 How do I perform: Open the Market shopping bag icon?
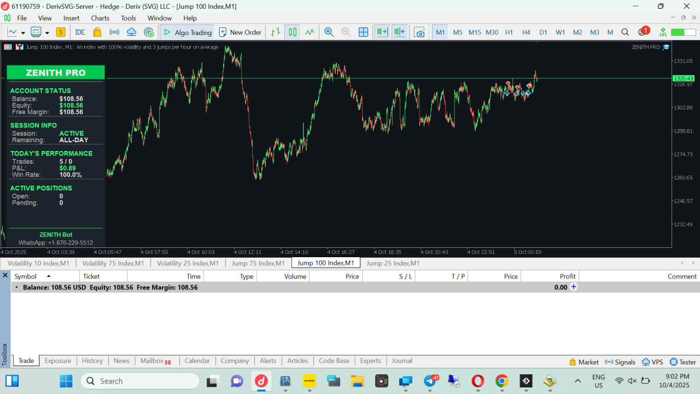97,32
